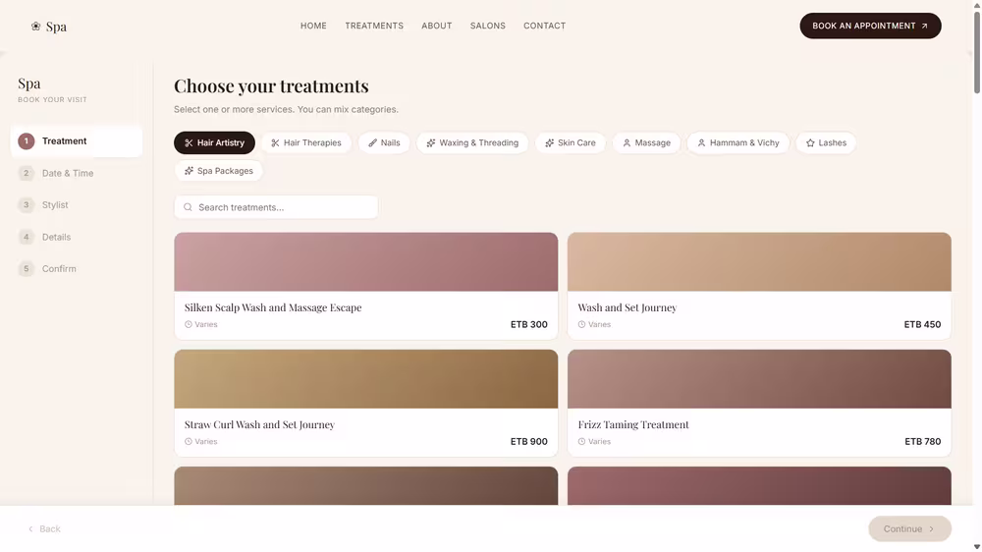Open the Home menu item
This screenshot has width=982, height=552.
coord(313,26)
